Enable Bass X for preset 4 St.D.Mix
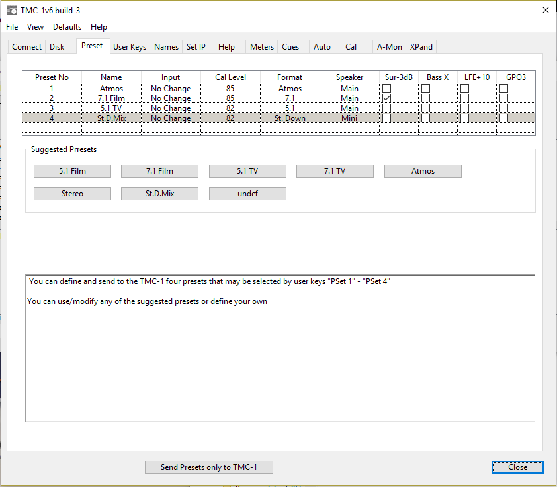 point(425,118)
